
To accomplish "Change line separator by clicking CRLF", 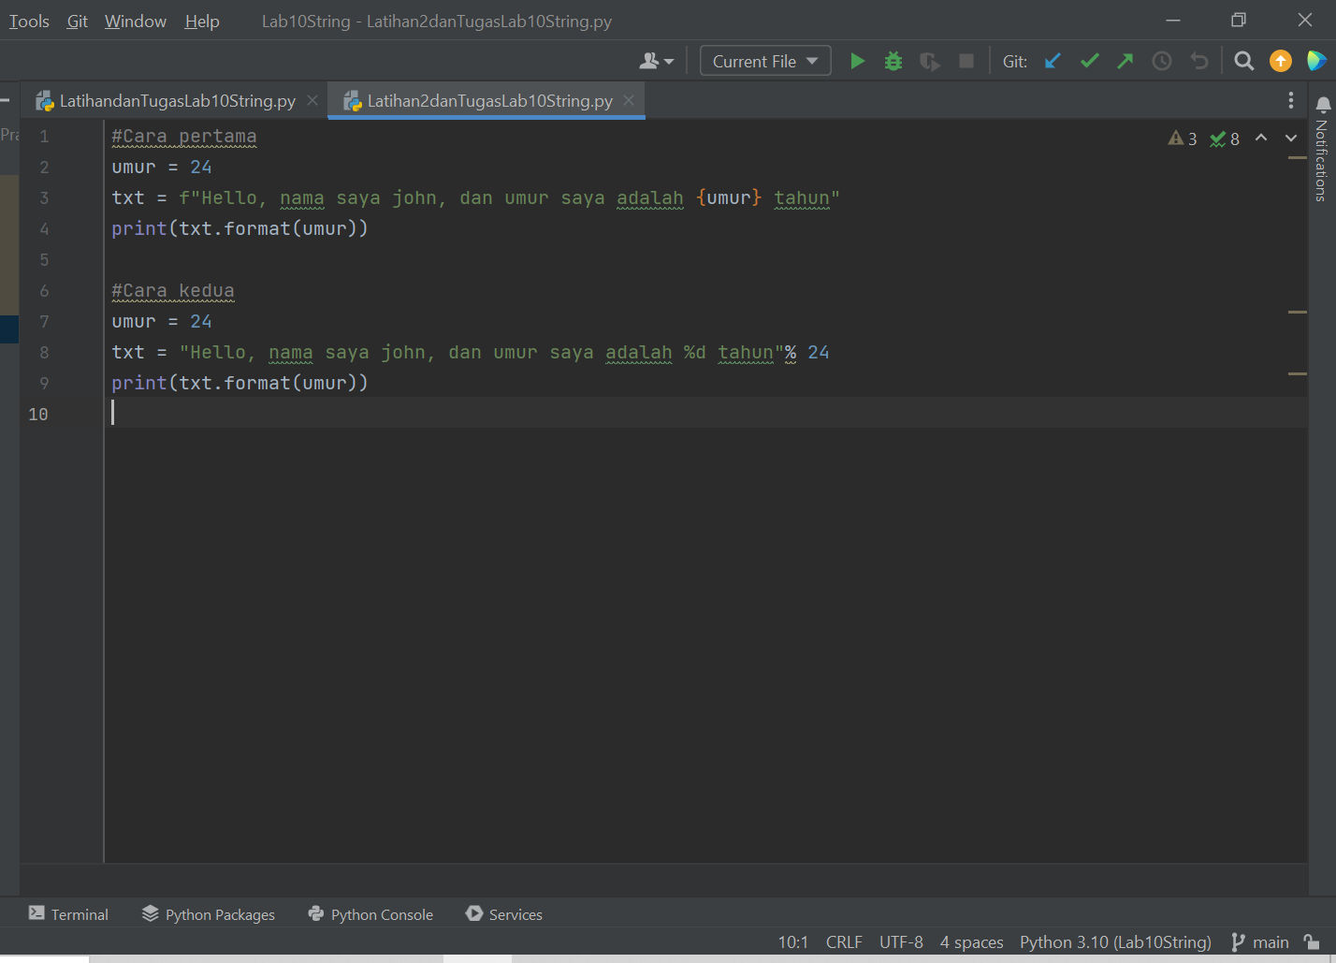I will pos(843,942).
